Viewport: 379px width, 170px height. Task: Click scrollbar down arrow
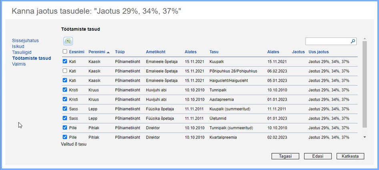pyautogui.click(x=364, y=137)
